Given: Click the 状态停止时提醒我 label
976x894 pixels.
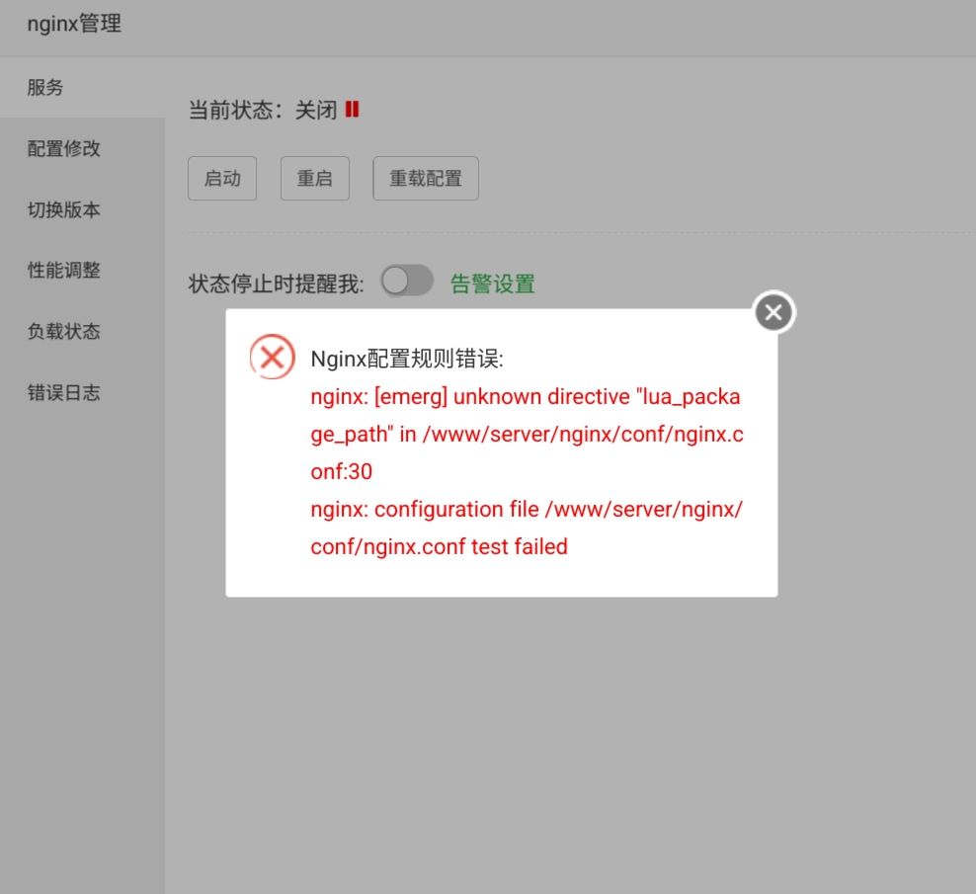Looking at the screenshot, I should tap(276, 284).
